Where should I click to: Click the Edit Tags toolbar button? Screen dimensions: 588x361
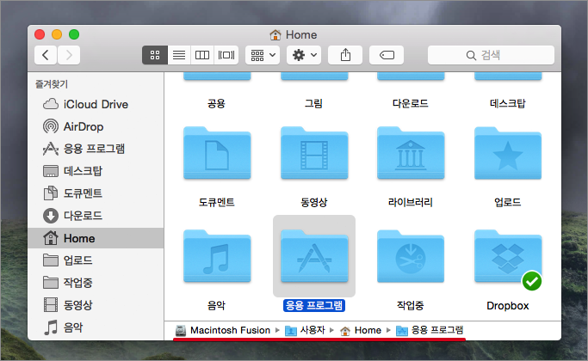(x=387, y=55)
